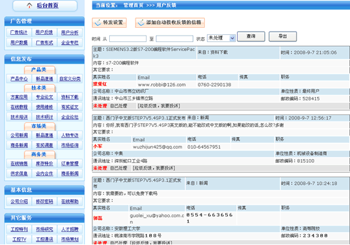Select the 商务类 category tab
Image resolution: width=350 pixels, height=245 pixels.
click(39, 154)
